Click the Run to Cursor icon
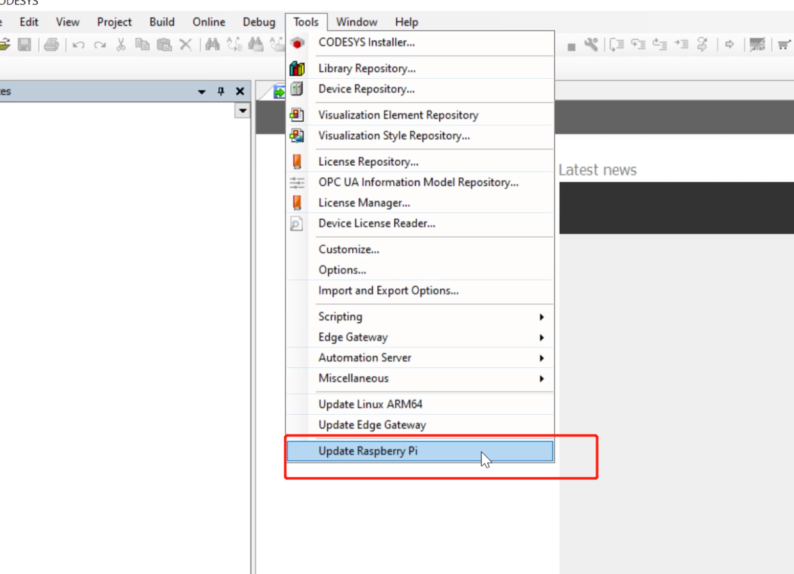This screenshot has width=794, height=574. [681, 44]
